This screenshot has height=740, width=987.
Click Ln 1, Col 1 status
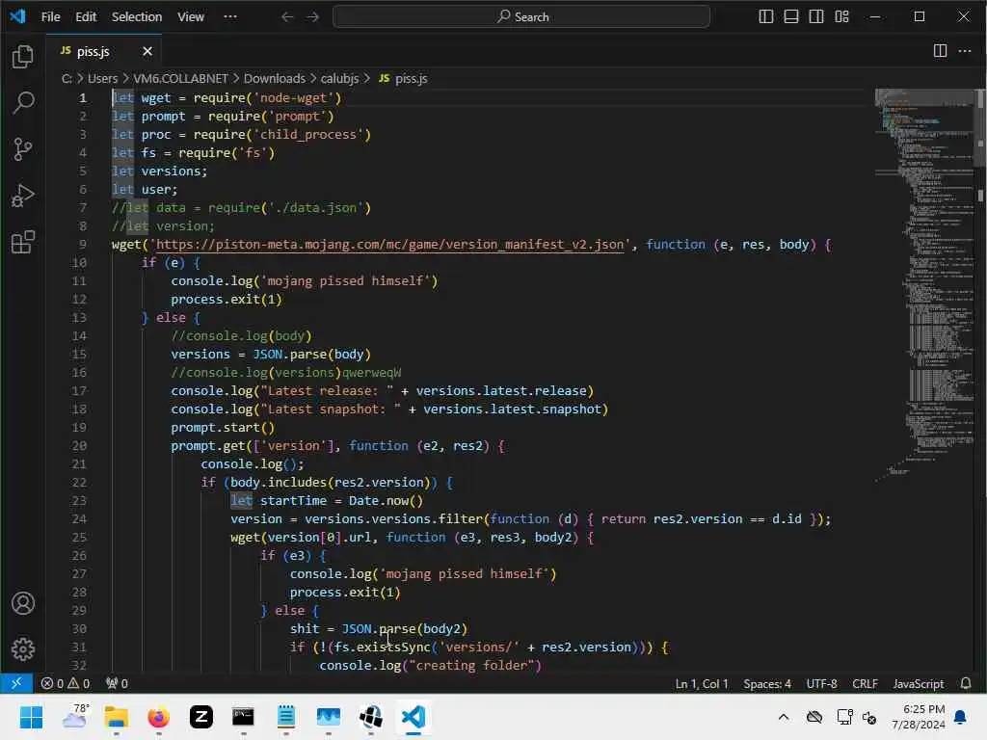tap(702, 683)
